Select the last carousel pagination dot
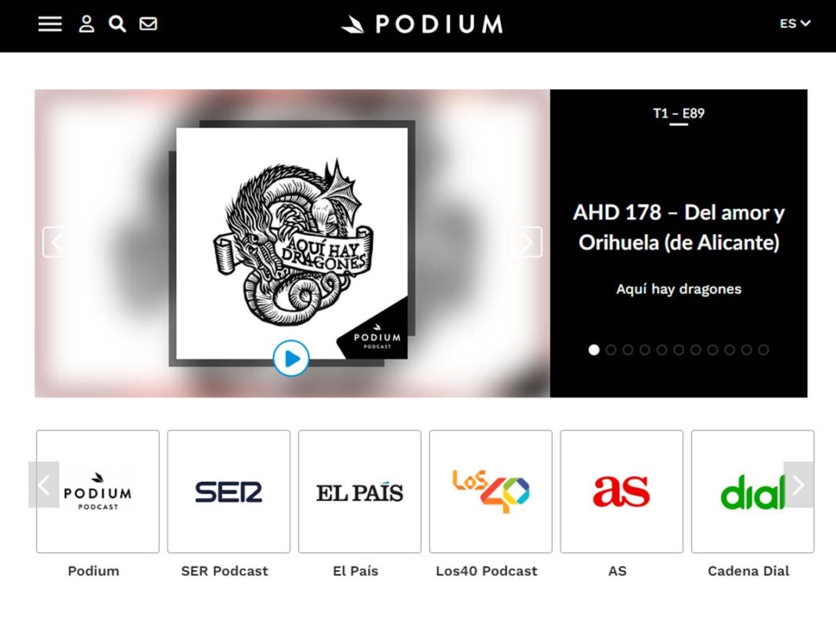 click(763, 350)
